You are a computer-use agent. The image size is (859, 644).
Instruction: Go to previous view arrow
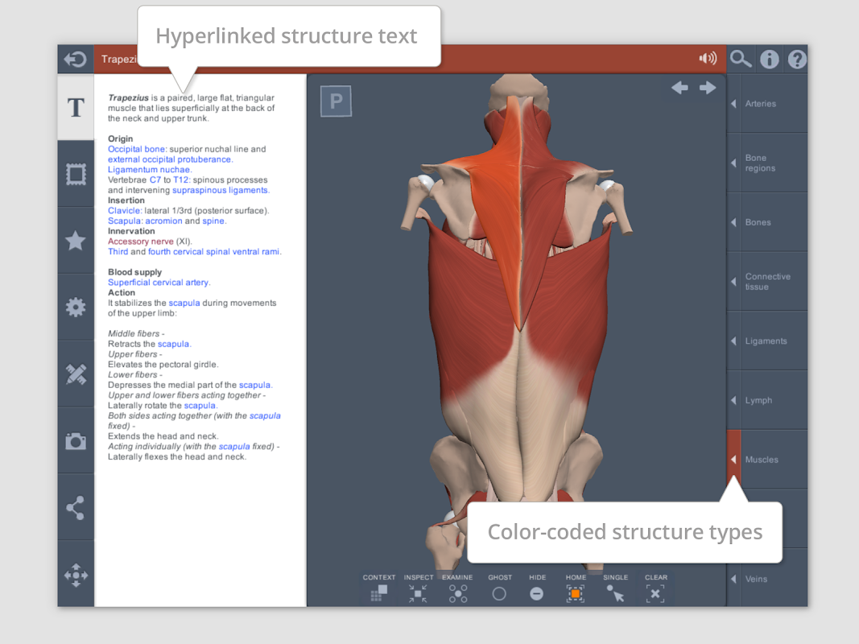tap(679, 88)
